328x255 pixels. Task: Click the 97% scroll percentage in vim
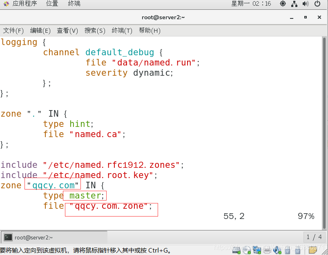tap(306, 216)
